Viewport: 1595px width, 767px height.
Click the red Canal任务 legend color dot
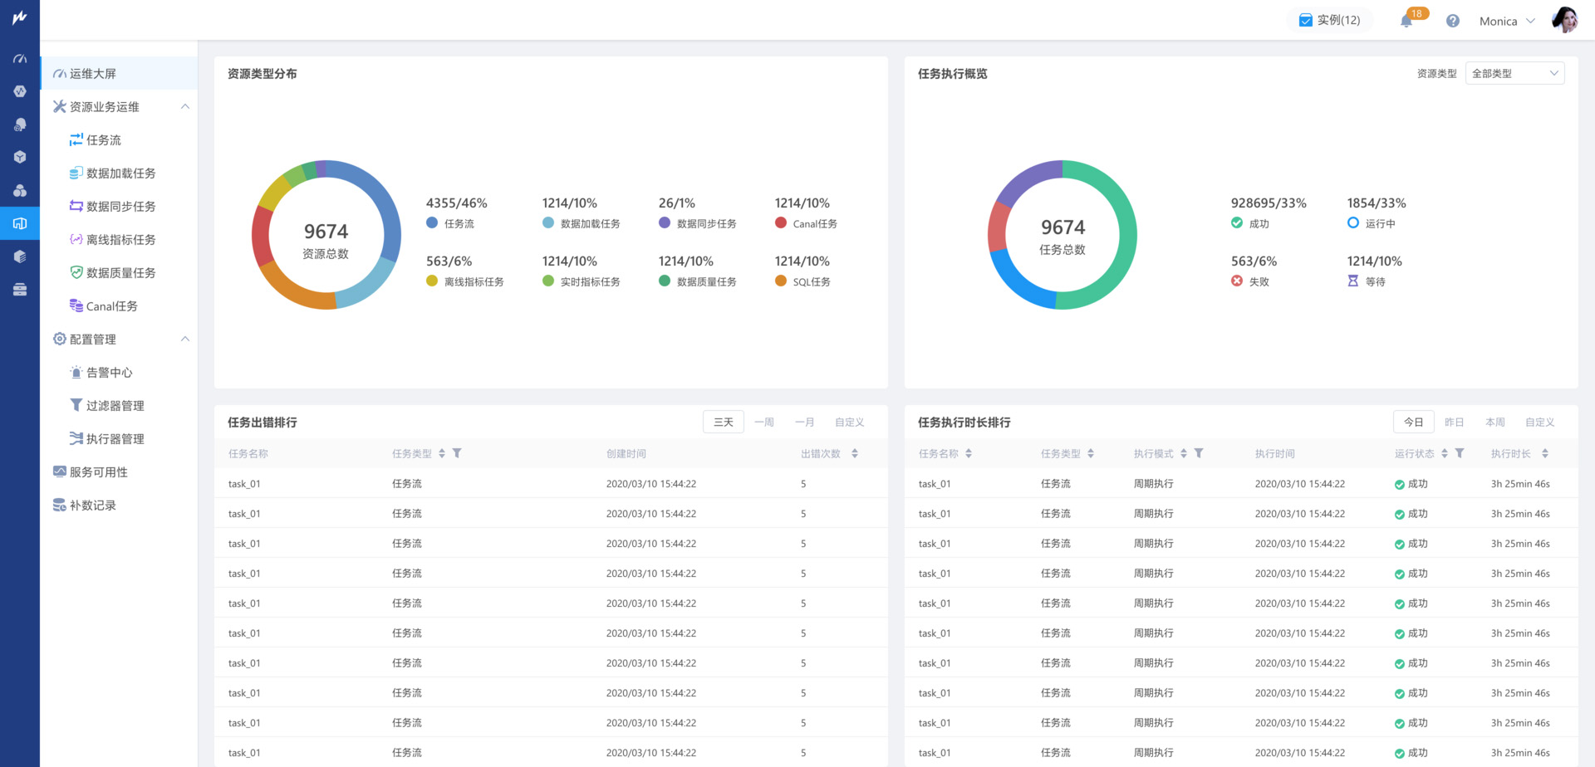(781, 222)
